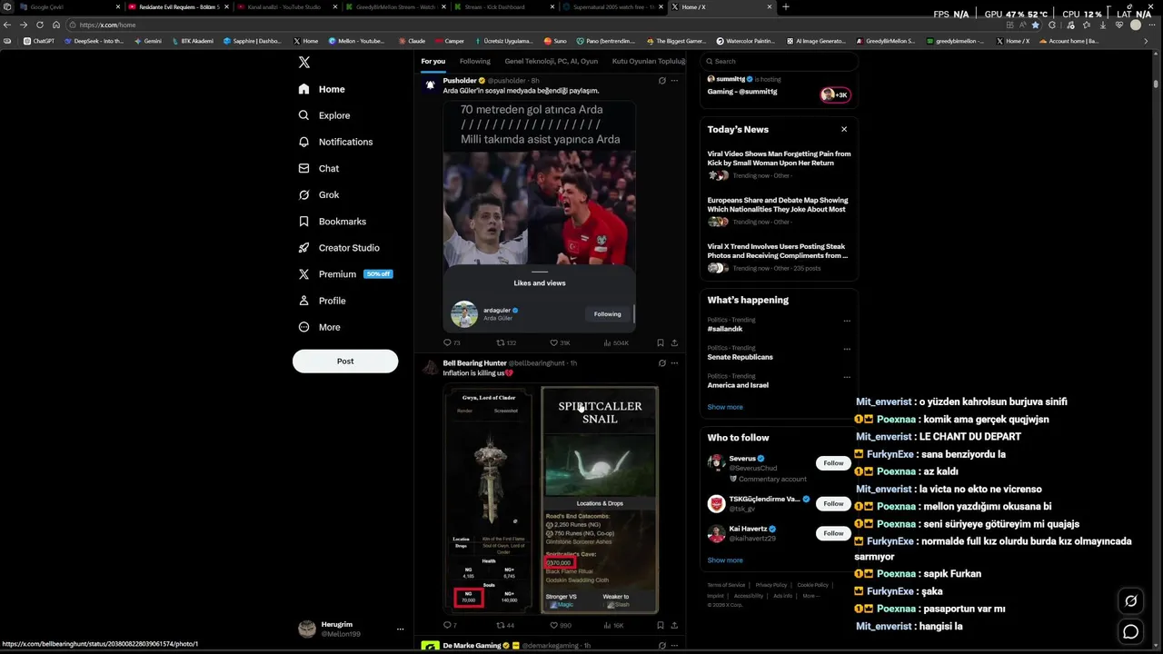Open options for America and Israel trend
This screenshot has height=654, width=1163.
[847, 377]
